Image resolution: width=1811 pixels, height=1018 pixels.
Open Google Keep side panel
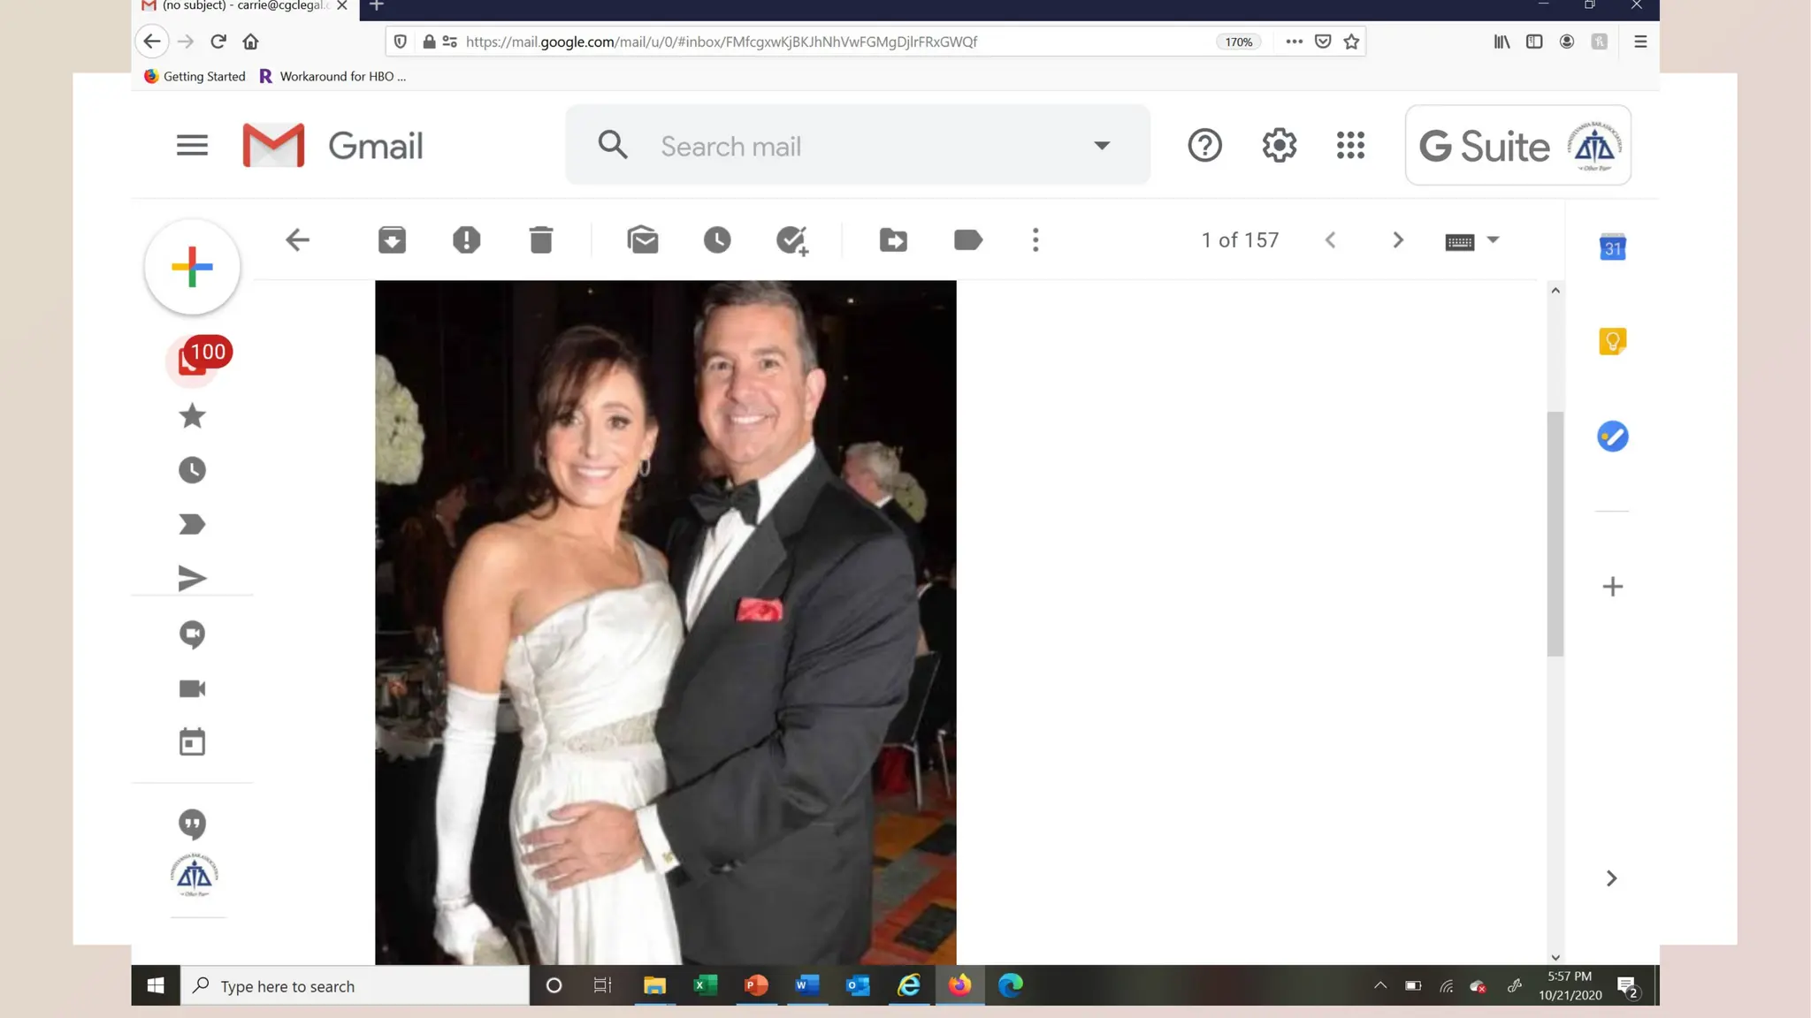(1612, 341)
